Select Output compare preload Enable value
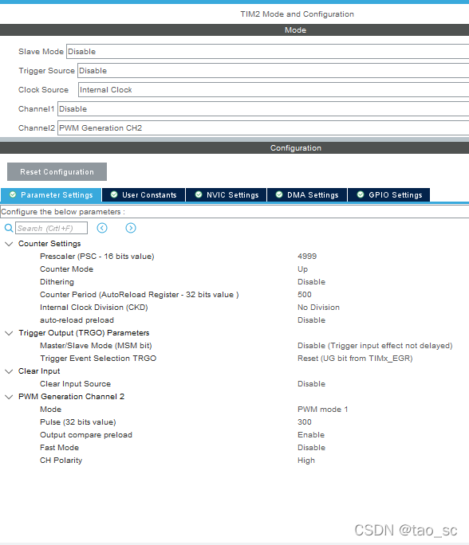The image size is (469, 545). (x=311, y=435)
